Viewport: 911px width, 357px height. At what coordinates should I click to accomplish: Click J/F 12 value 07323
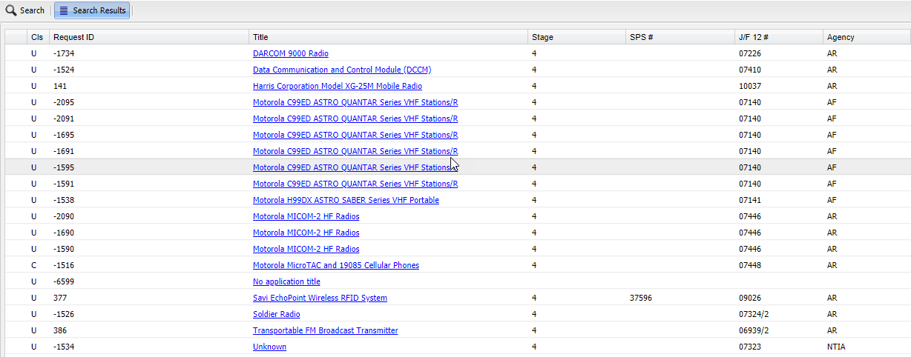click(x=750, y=347)
